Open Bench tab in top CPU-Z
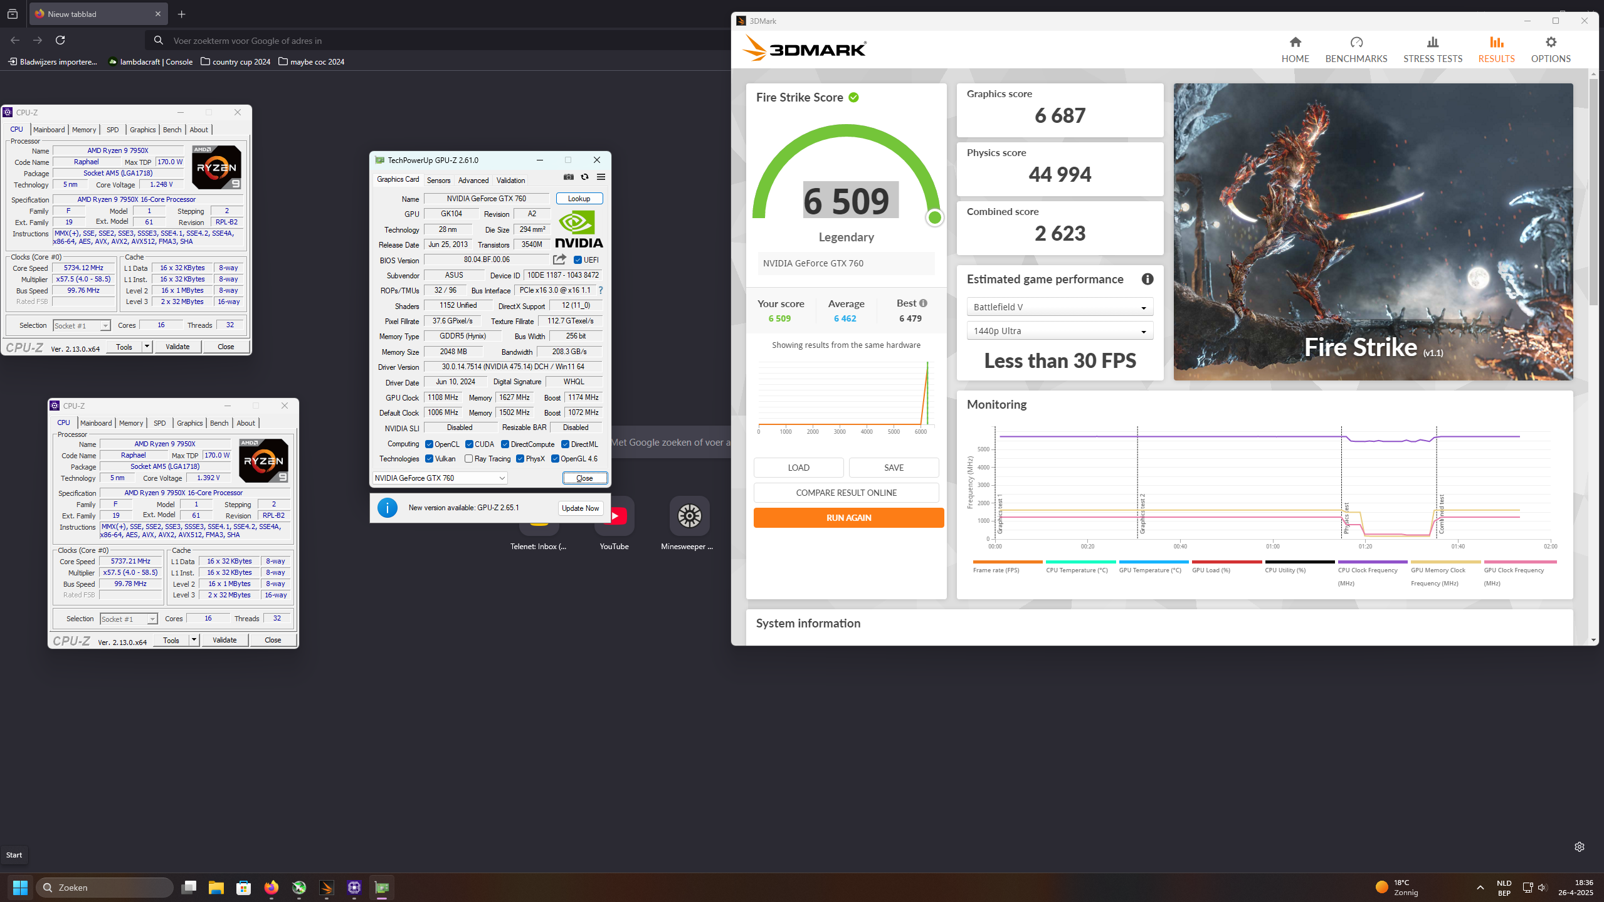Image resolution: width=1604 pixels, height=902 pixels. point(172,130)
